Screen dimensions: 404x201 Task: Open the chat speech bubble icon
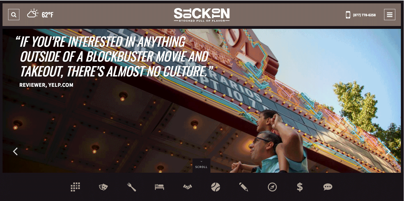tap(328, 187)
